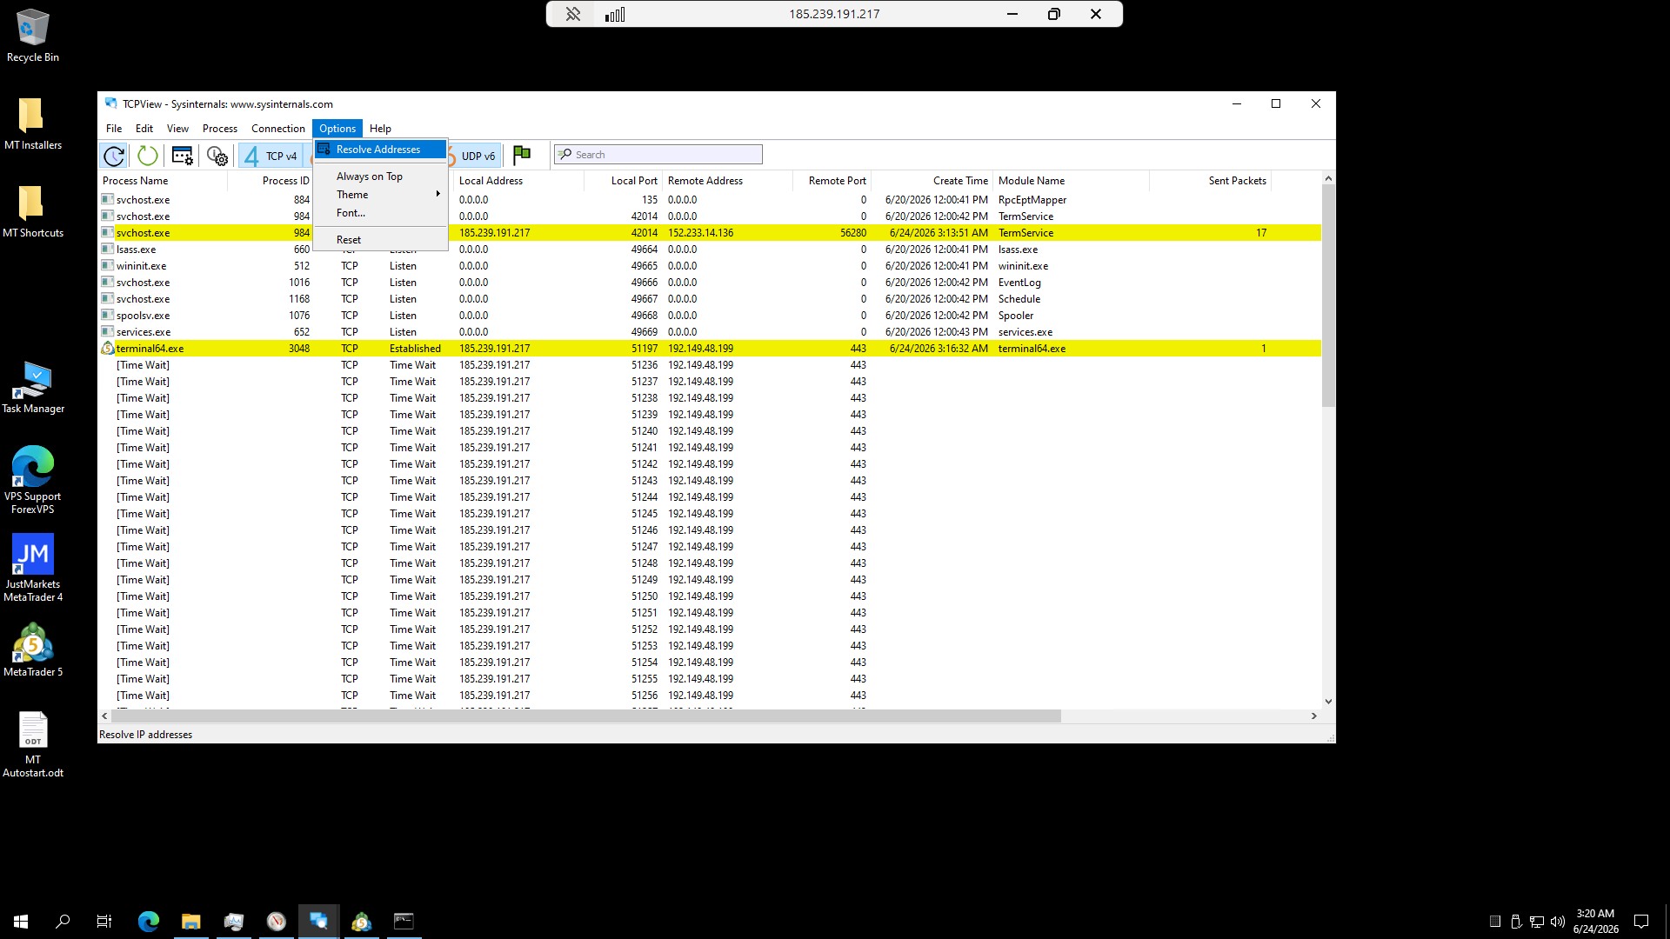Sort by Sent Packets column header
Viewport: 1670px width, 939px height.
click(1211, 181)
